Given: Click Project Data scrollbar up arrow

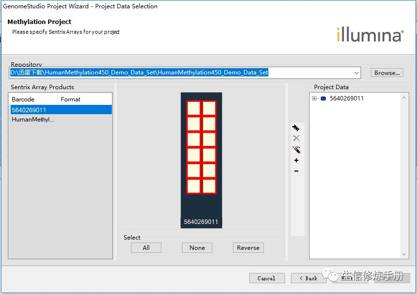Looking at the screenshot, I should coord(404,98).
